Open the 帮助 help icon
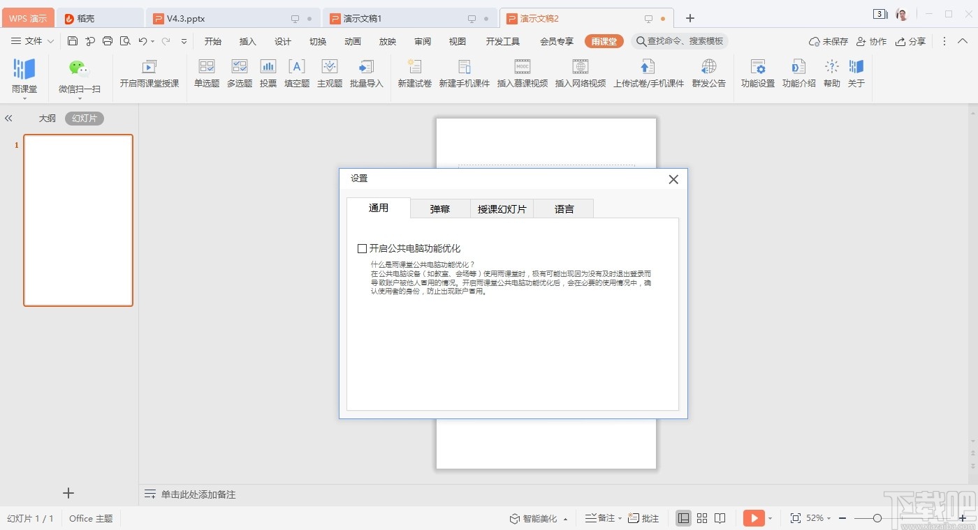The height and width of the screenshot is (530, 978). pos(831,67)
